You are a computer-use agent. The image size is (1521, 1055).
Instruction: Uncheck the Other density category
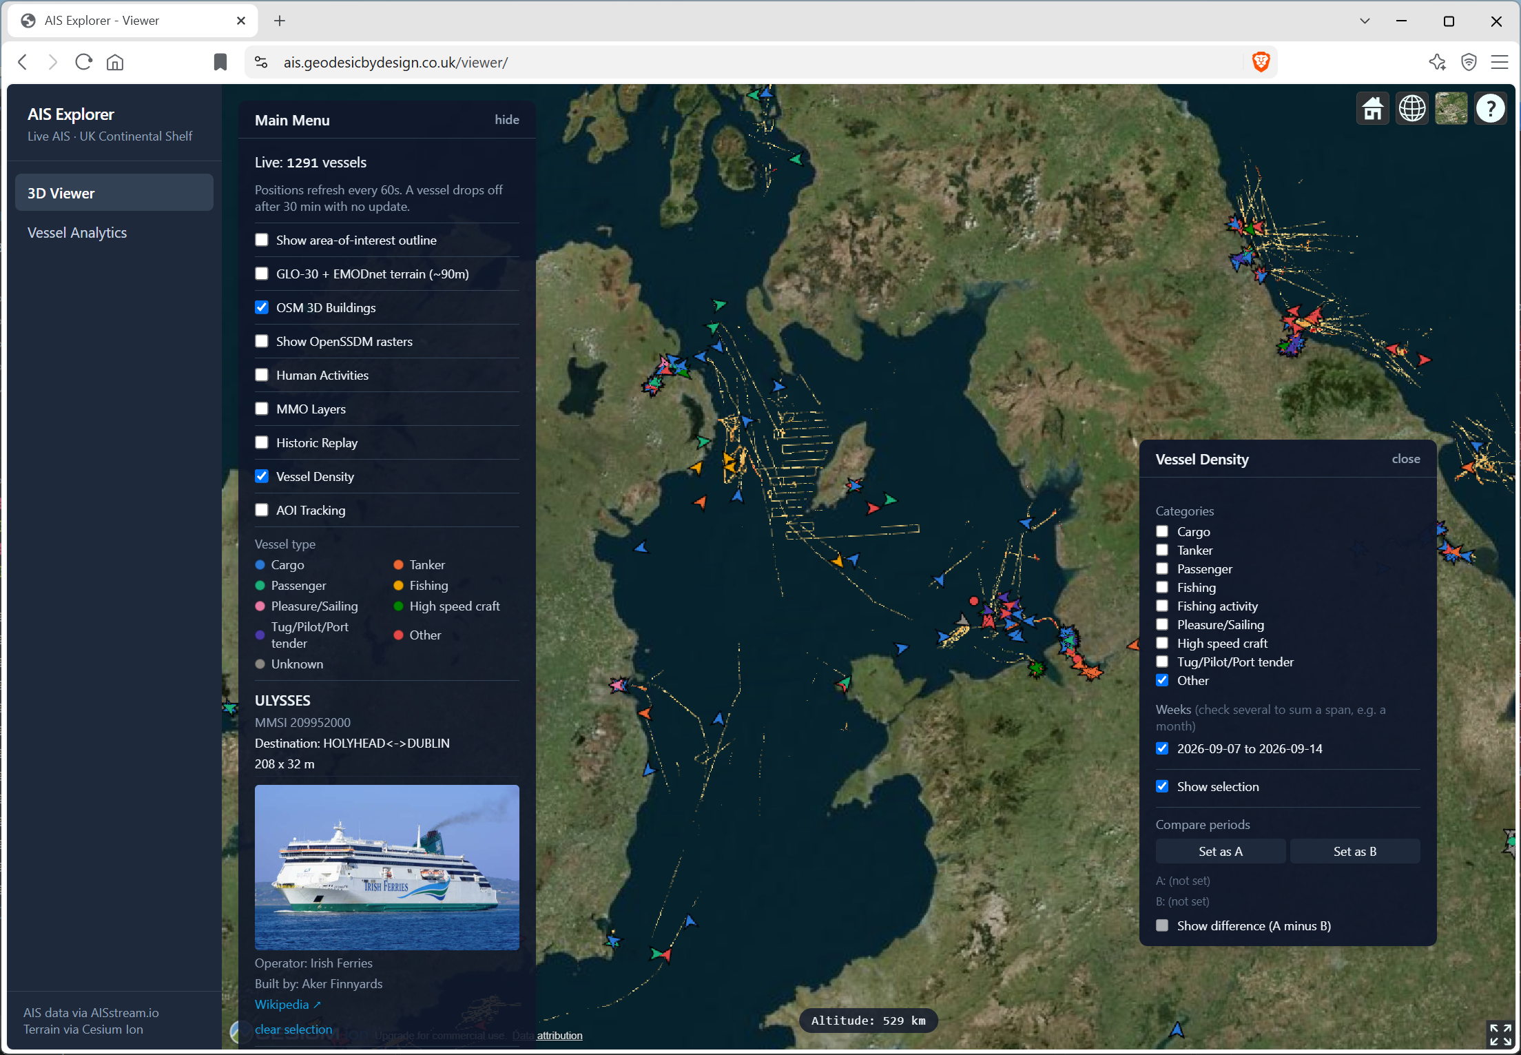pos(1162,680)
